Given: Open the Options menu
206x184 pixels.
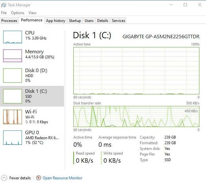Looking at the screenshot, I should [x=18, y=13].
